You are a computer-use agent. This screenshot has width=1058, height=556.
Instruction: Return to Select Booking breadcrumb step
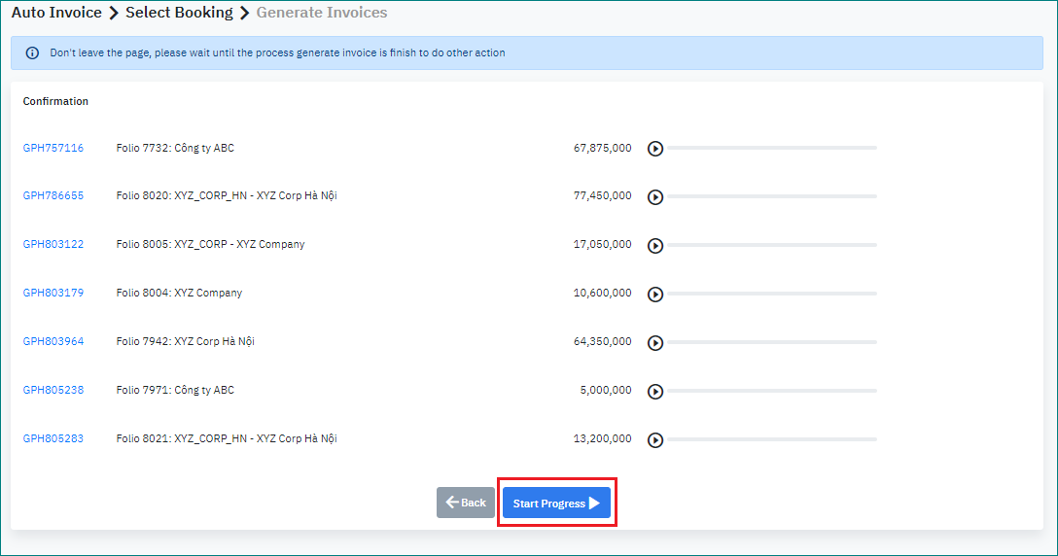179,13
